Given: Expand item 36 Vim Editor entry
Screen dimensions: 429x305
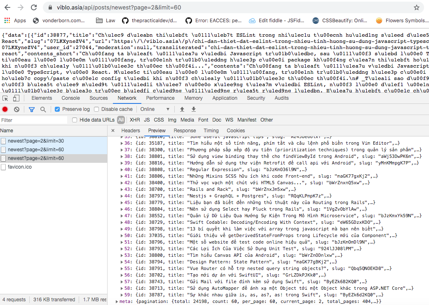Looking at the screenshot, I should (122, 143).
